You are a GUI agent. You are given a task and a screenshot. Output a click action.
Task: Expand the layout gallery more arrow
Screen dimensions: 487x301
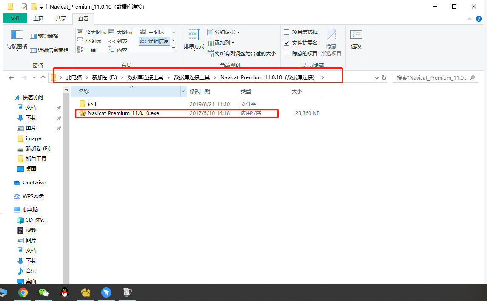pos(174,49)
